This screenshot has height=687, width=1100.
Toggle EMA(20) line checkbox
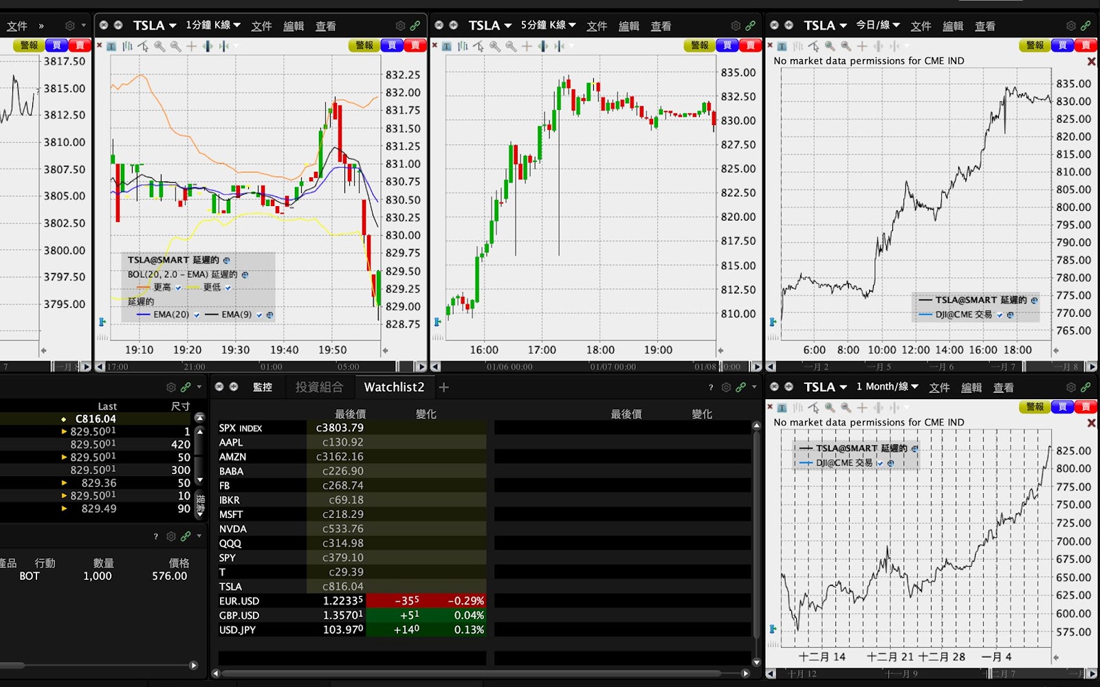point(197,315)
